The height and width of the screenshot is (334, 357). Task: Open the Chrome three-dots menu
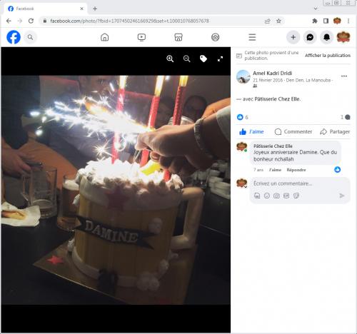(x=348, y=21)
